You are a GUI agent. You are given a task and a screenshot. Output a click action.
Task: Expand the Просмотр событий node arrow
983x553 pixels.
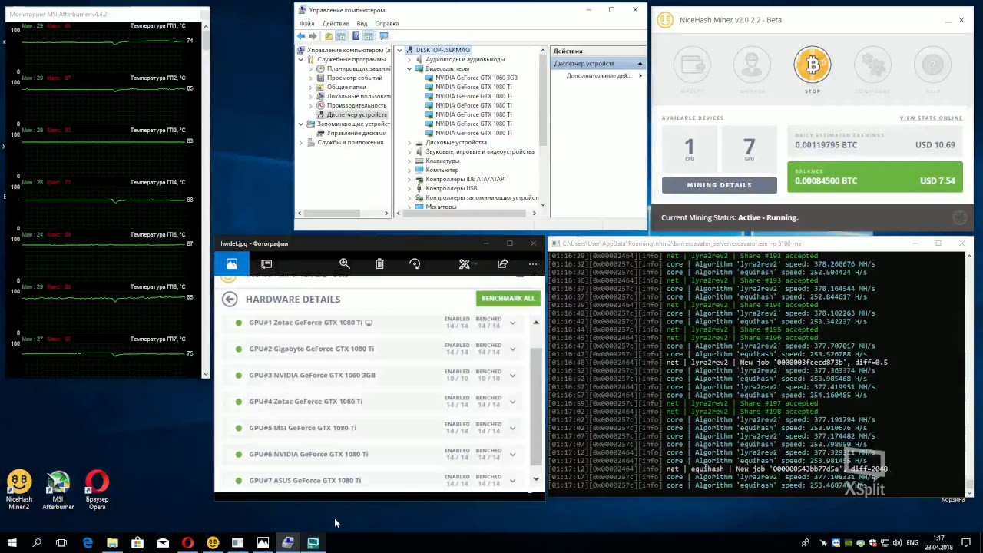coord(310,78)
